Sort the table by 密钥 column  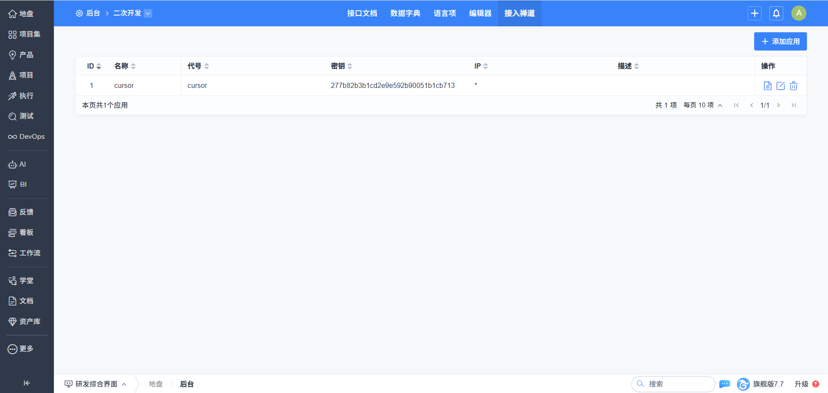tap(342, 66)
